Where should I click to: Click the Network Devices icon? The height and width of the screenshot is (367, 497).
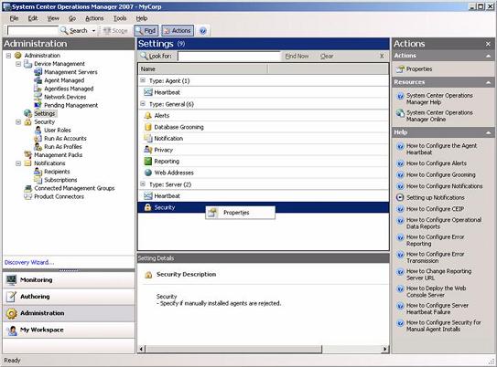pos(38,97)
